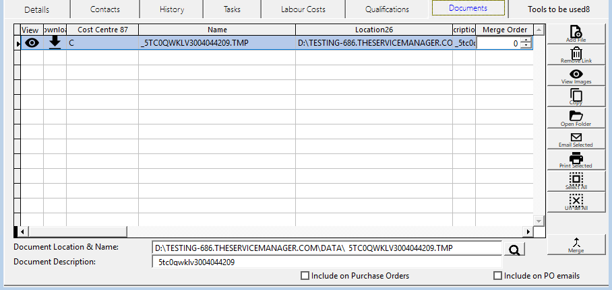This screenshot has width=612, height=290.
Task: Print Selected document via printer icon
Action: click(576, 159)
